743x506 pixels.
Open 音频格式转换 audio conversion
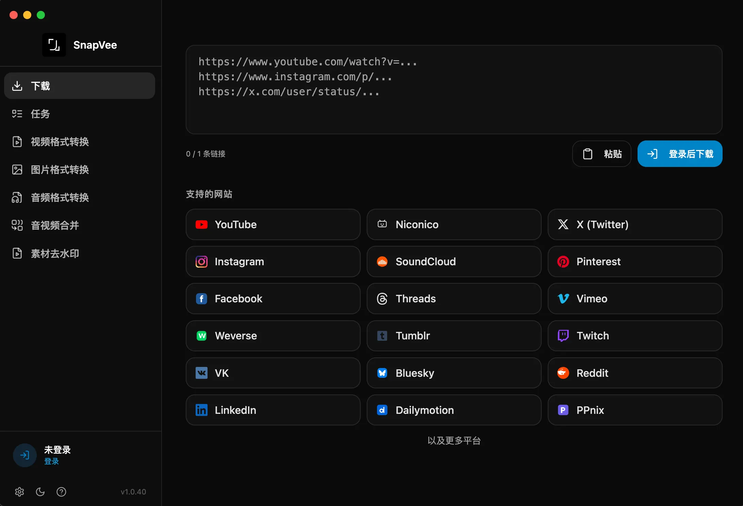80,197
